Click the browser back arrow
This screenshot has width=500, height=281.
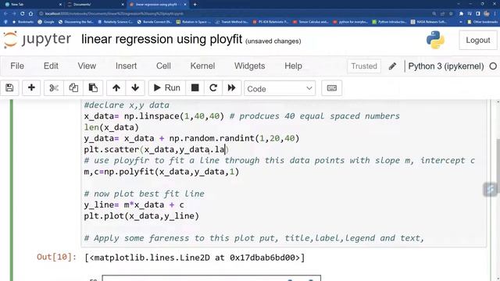[5, 14]
